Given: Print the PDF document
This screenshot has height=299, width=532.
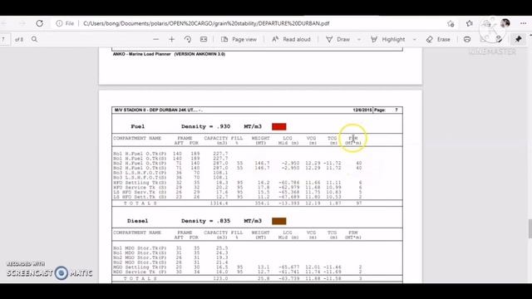Looking at the screenshot, I should click(467, 39).
